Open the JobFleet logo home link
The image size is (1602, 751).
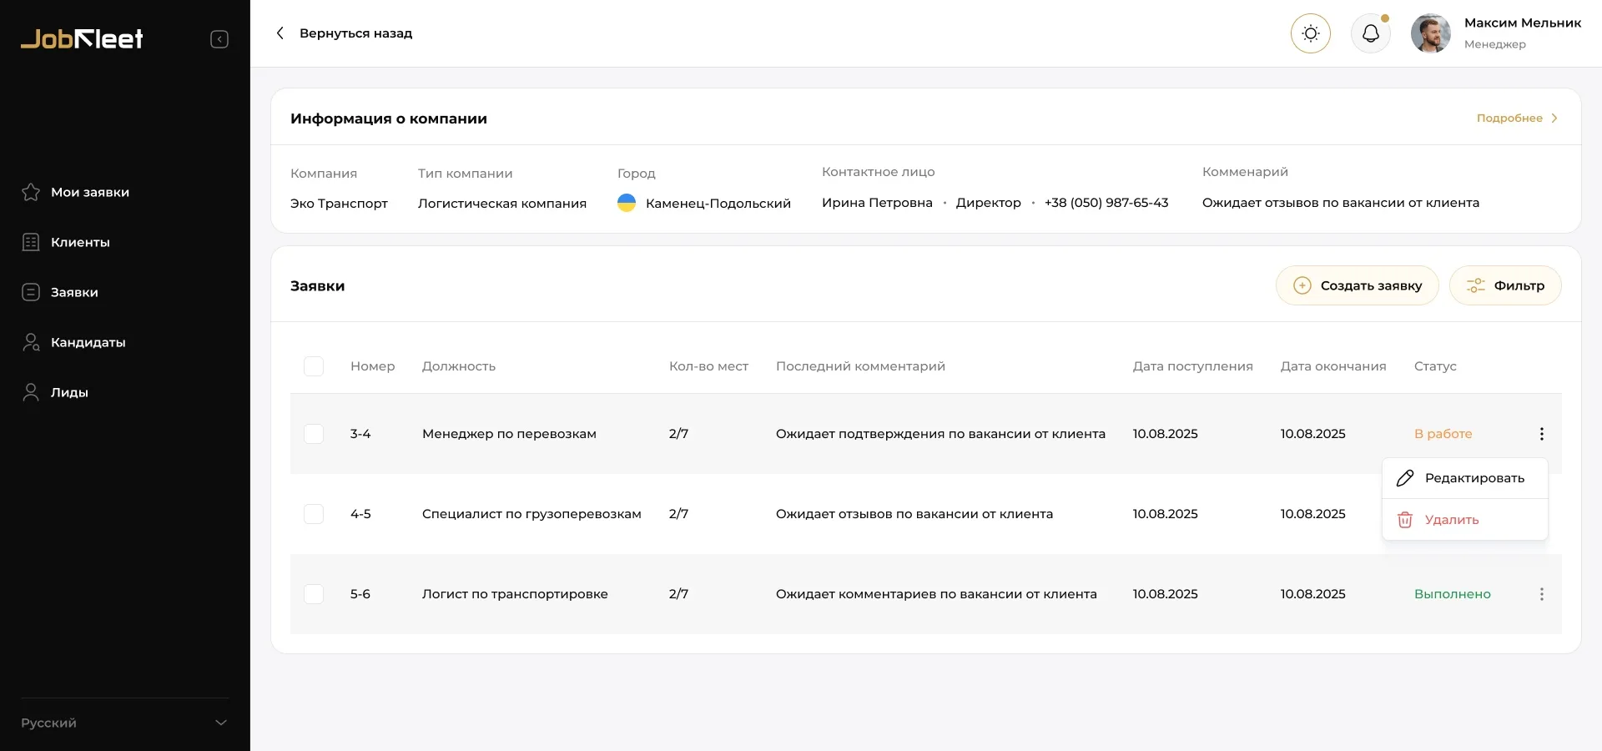(82, 38)
